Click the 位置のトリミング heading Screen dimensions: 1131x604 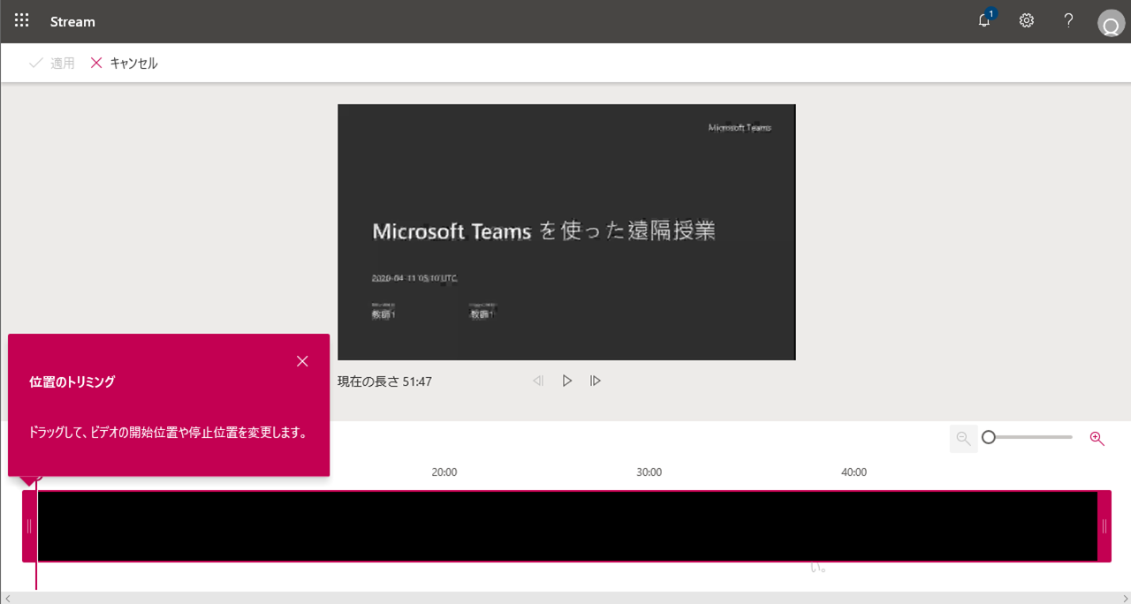tap(72, 382)
